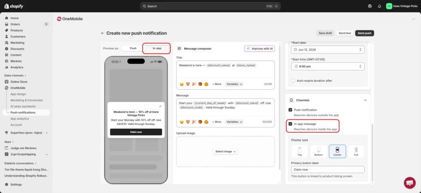Open the Sidekick icon in top bar
This screenshot has height=193, width=421.
click(x=370, y=6)
